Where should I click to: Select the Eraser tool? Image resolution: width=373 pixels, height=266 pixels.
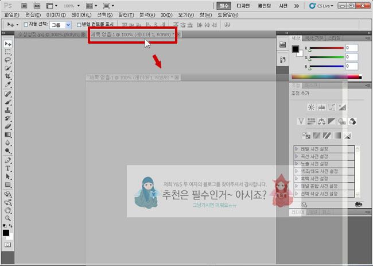7,126
